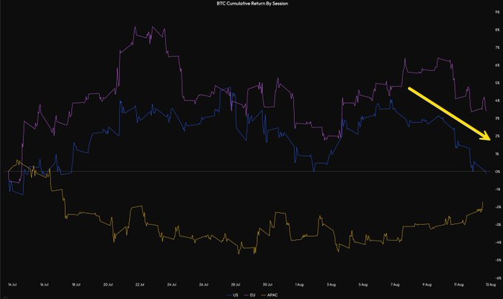The width and height of the screenshot is (503, 299).
Task: Click the 8% y-axis label
Action: click(497, 30)
